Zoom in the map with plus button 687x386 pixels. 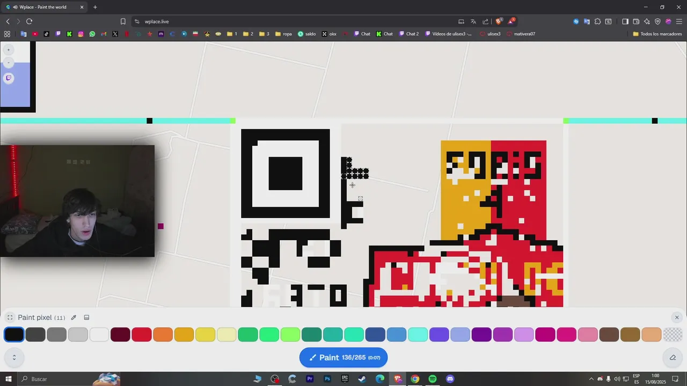9,50
